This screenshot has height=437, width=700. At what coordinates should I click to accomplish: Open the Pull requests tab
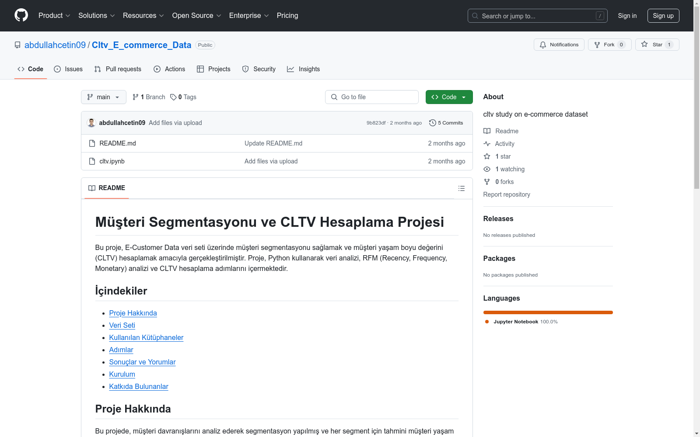point(118,69)
